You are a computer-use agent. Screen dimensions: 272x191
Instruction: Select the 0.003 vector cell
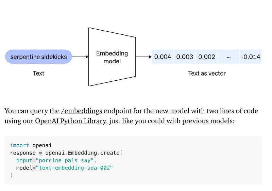(185, 57)
